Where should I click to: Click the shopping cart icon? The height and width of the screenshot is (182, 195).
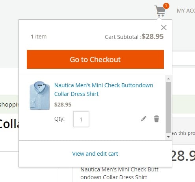tap(160, 11)
